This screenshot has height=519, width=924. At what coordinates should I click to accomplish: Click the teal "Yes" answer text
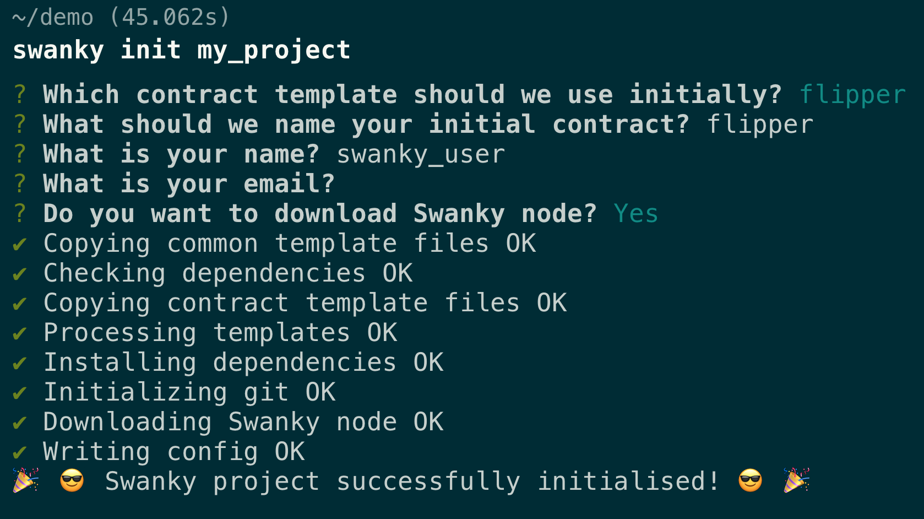(x=636, y=214)
